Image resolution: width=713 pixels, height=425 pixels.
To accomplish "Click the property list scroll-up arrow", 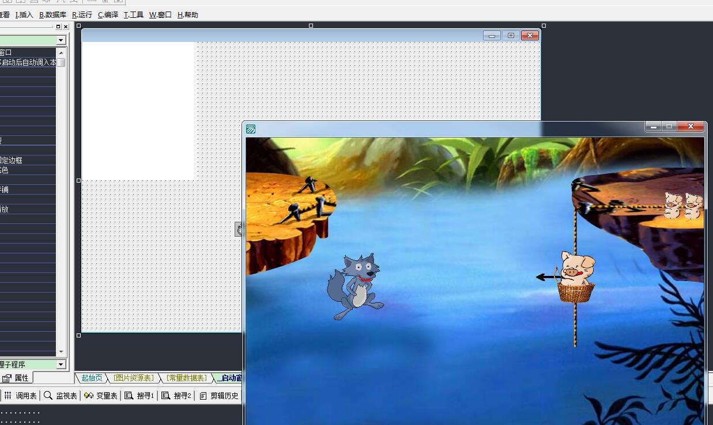I will pos(61,52).
